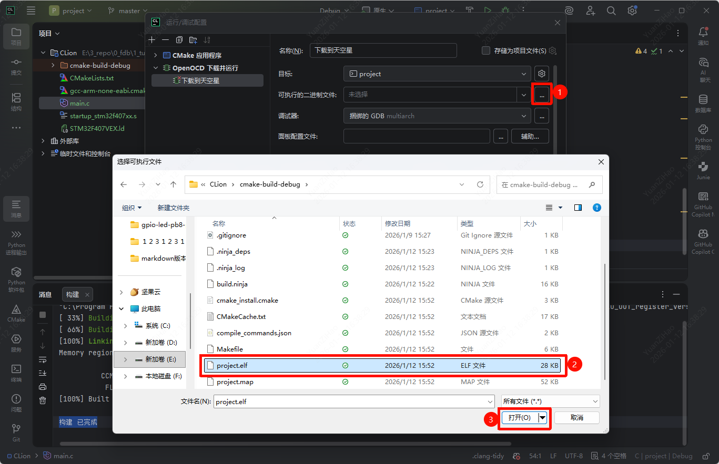The width and height of the screenshot is (719, 464).
Task: Open target settings gear icon
Action: click(542, 74)
